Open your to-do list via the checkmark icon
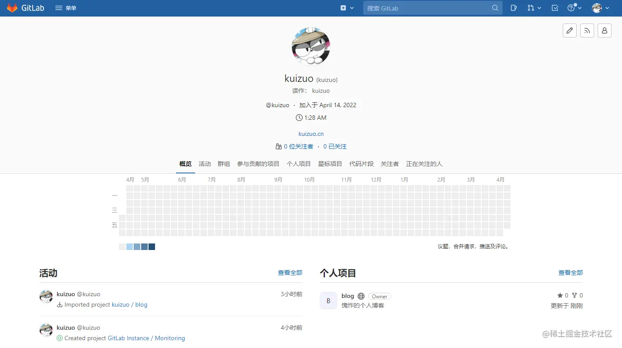The height and width of the screenshot is (348, 622). click(554, 8)
